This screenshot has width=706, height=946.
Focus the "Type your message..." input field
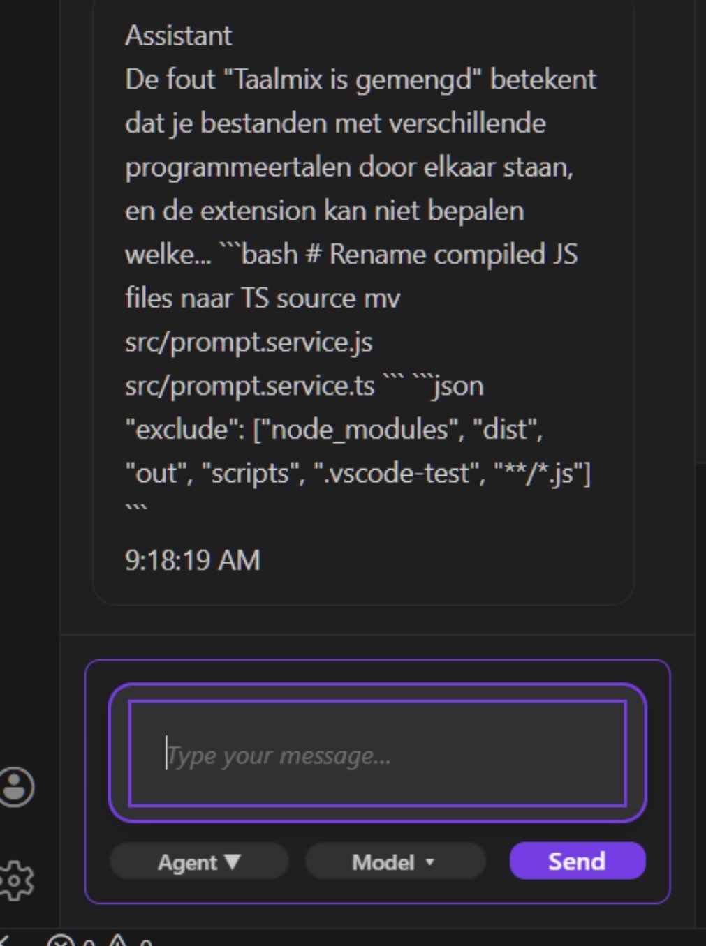(377, 755)
